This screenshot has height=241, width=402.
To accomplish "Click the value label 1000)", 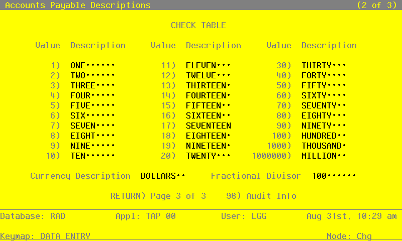I will point(279,146).
